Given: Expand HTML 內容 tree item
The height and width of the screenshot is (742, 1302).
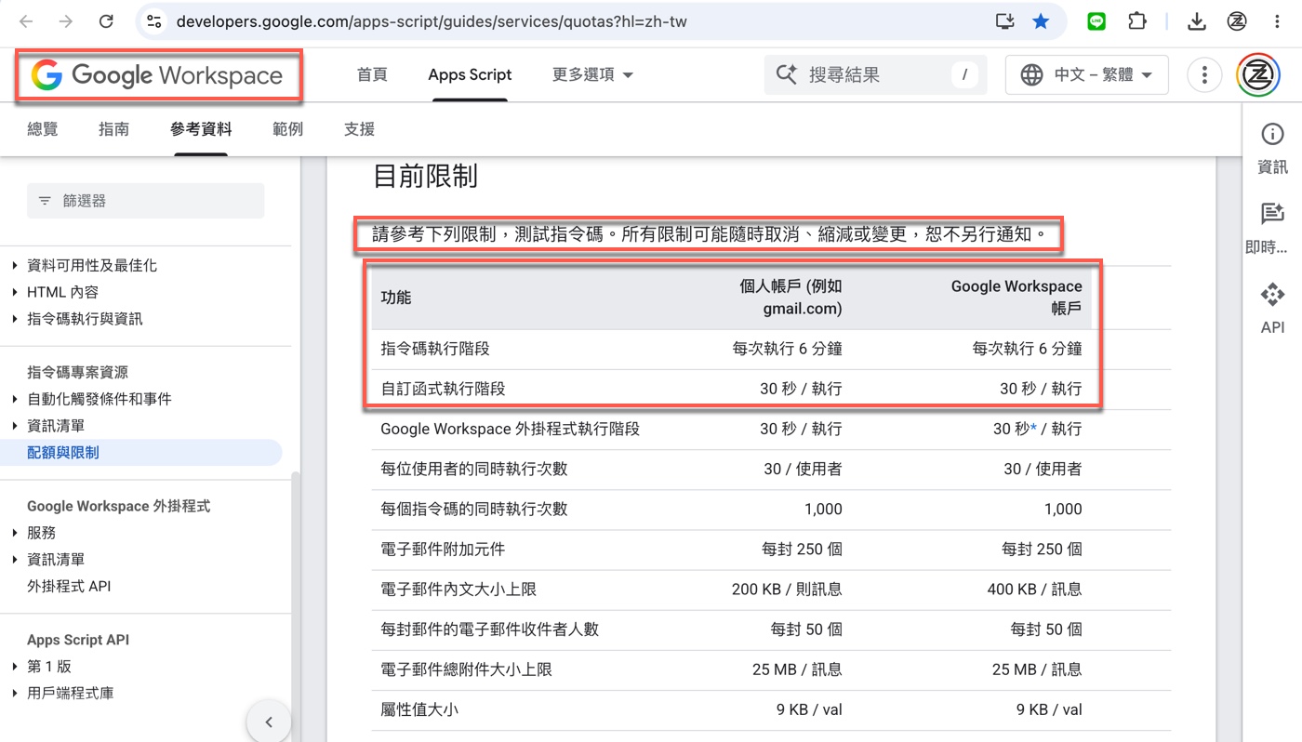Looking at the screenshot, I should pyautogui.click(x=15, y=293).
